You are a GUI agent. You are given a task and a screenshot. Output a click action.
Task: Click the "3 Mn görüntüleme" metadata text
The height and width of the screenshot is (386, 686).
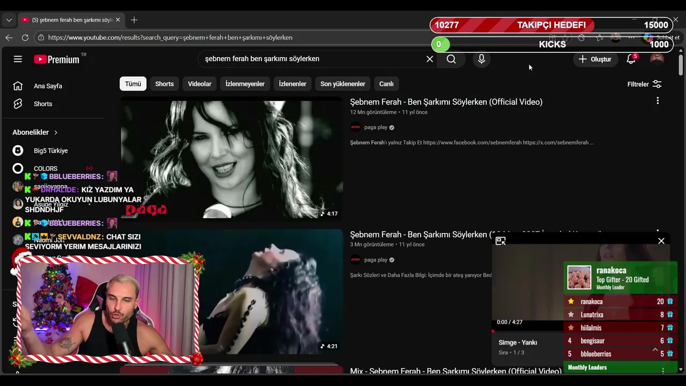pos(371,244)
